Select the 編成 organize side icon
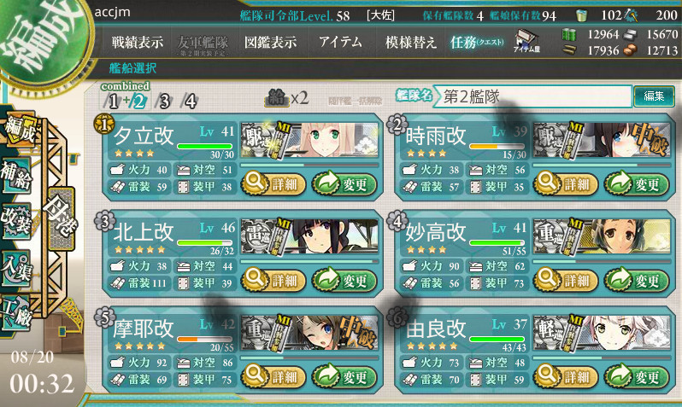The width and height of the screenshot is (682, 407). [x=20, y=129]
